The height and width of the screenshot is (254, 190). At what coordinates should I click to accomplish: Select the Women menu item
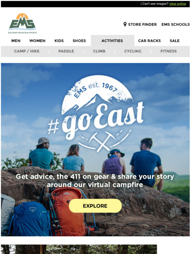(37, 41)
